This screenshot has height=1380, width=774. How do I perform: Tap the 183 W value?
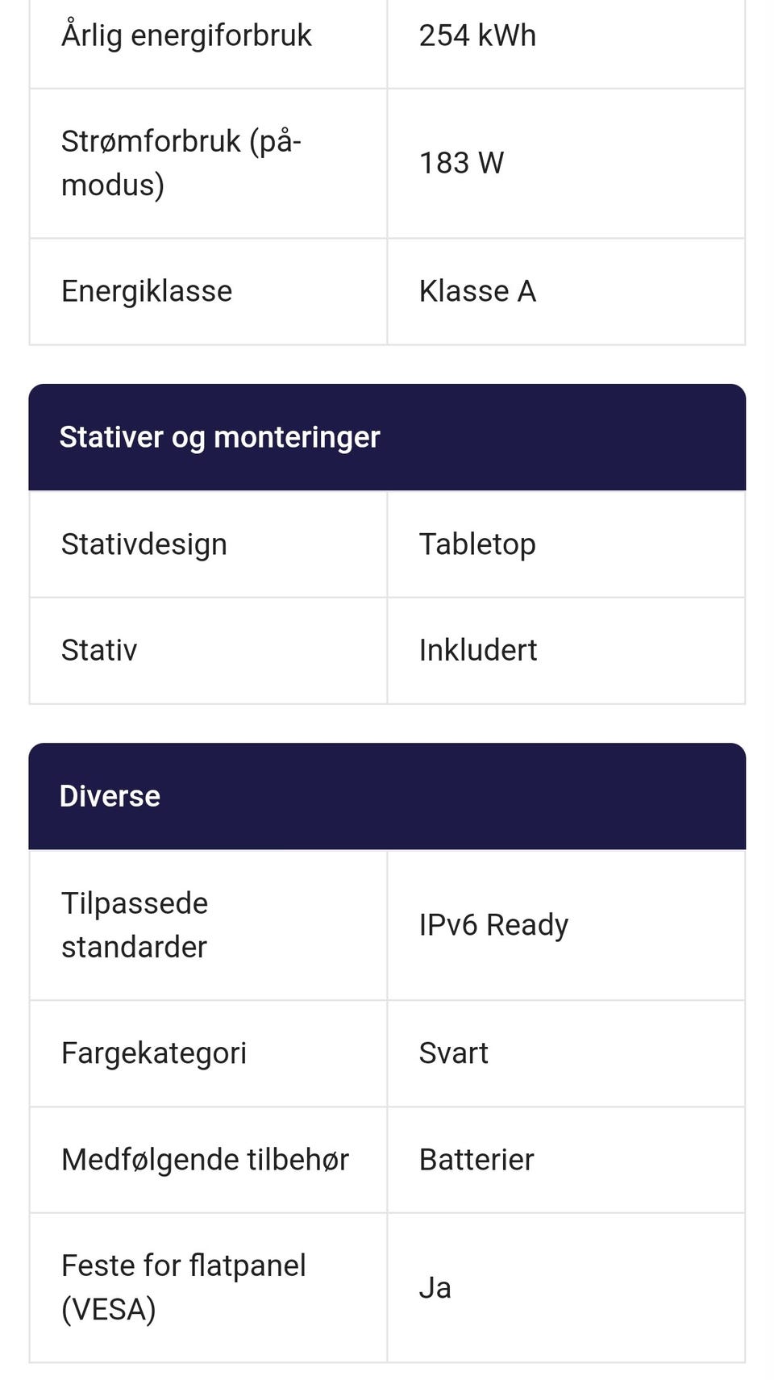(461, 163)
